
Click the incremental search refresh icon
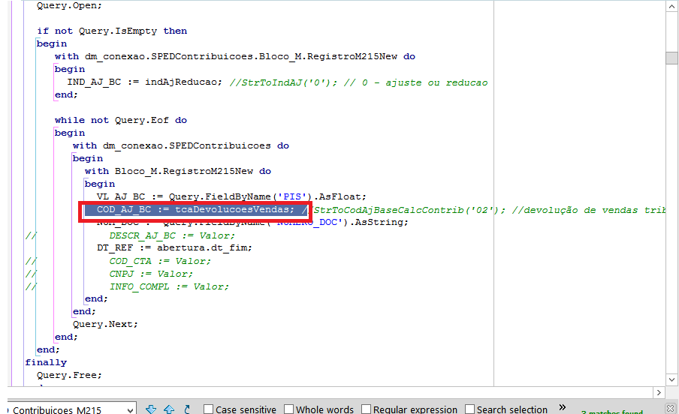click(x=187, y=409)
